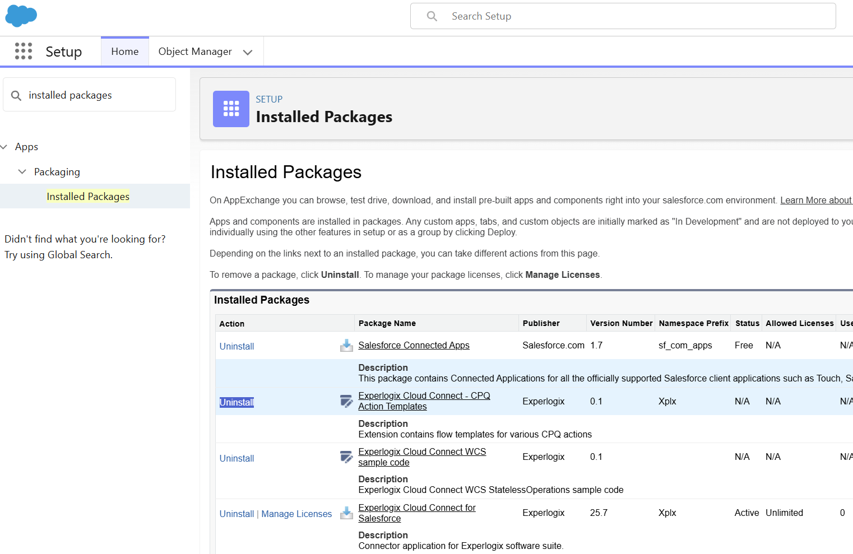Click the 25.7 version number cell
This screenshot has width=853, height=554.
599,513
